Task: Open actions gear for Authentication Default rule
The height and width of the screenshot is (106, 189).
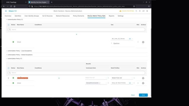Action: point(143,42)
